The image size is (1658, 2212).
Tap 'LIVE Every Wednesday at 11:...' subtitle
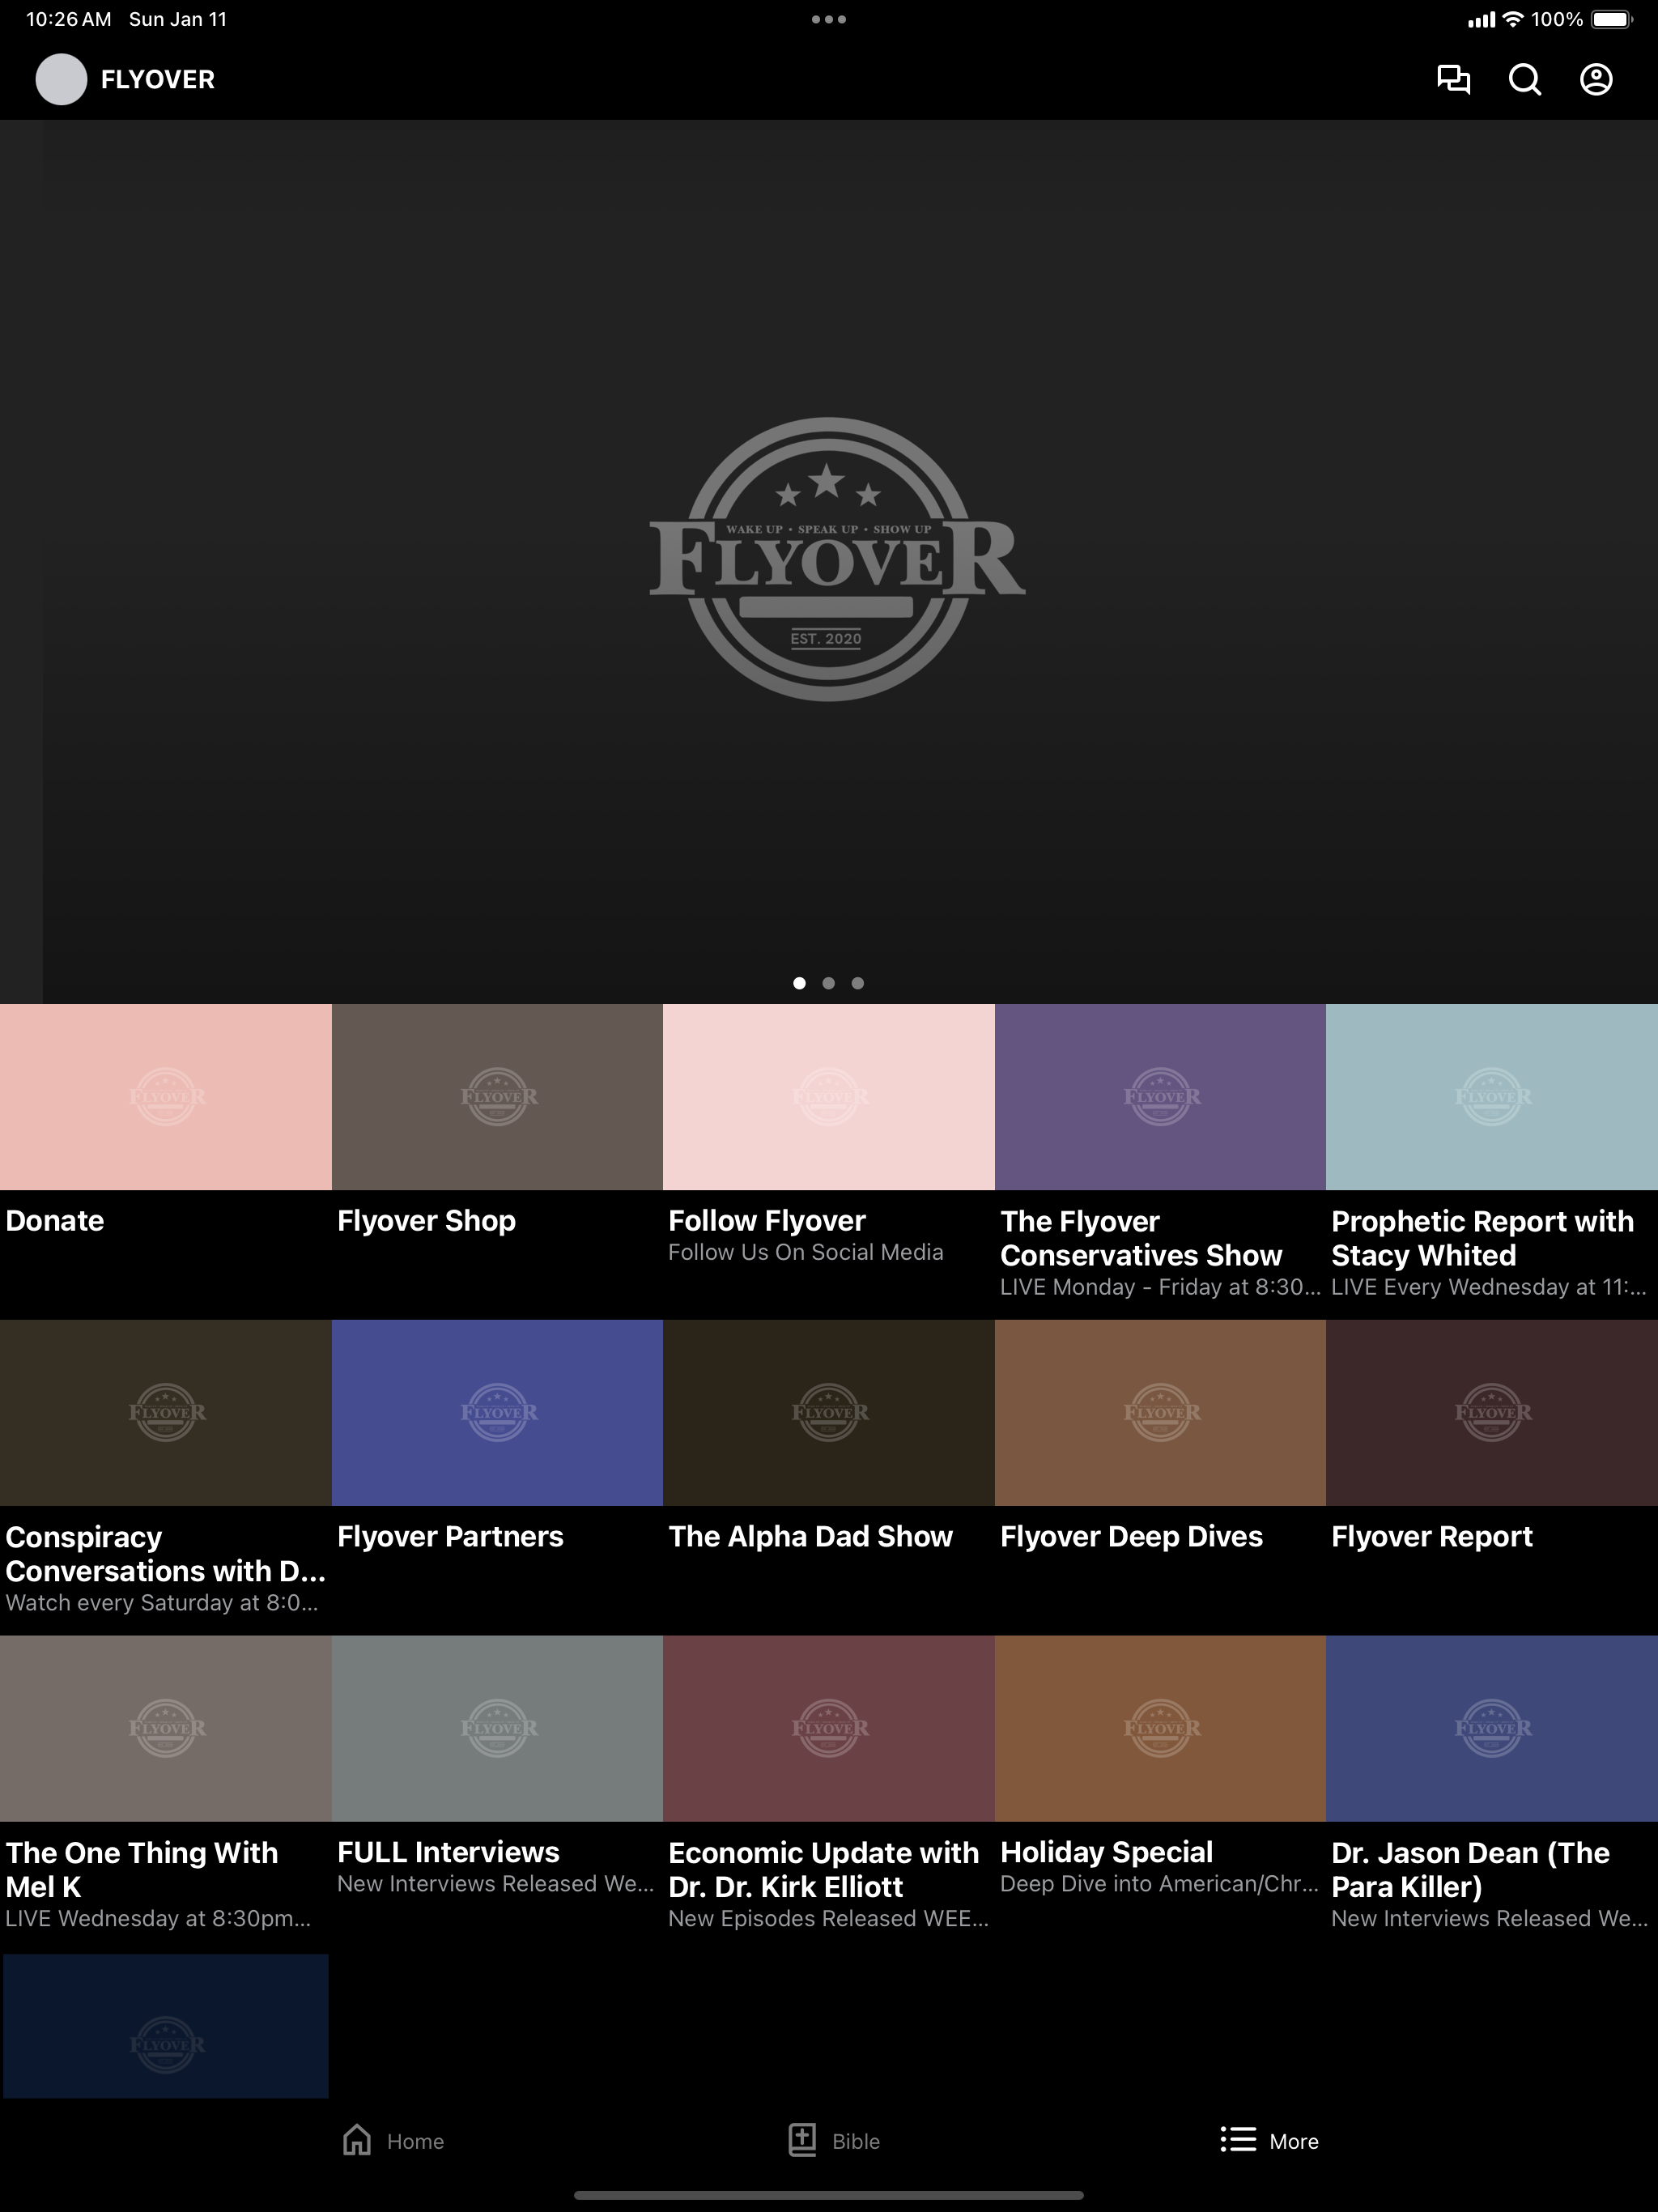click(x=1489, y=1288)
